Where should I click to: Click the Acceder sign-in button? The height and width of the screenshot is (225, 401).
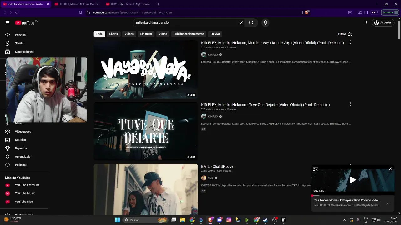pyautogui.click(x=383, y=23)
